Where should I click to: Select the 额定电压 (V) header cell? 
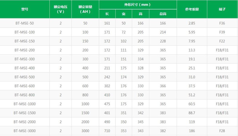tap(61, 9)
